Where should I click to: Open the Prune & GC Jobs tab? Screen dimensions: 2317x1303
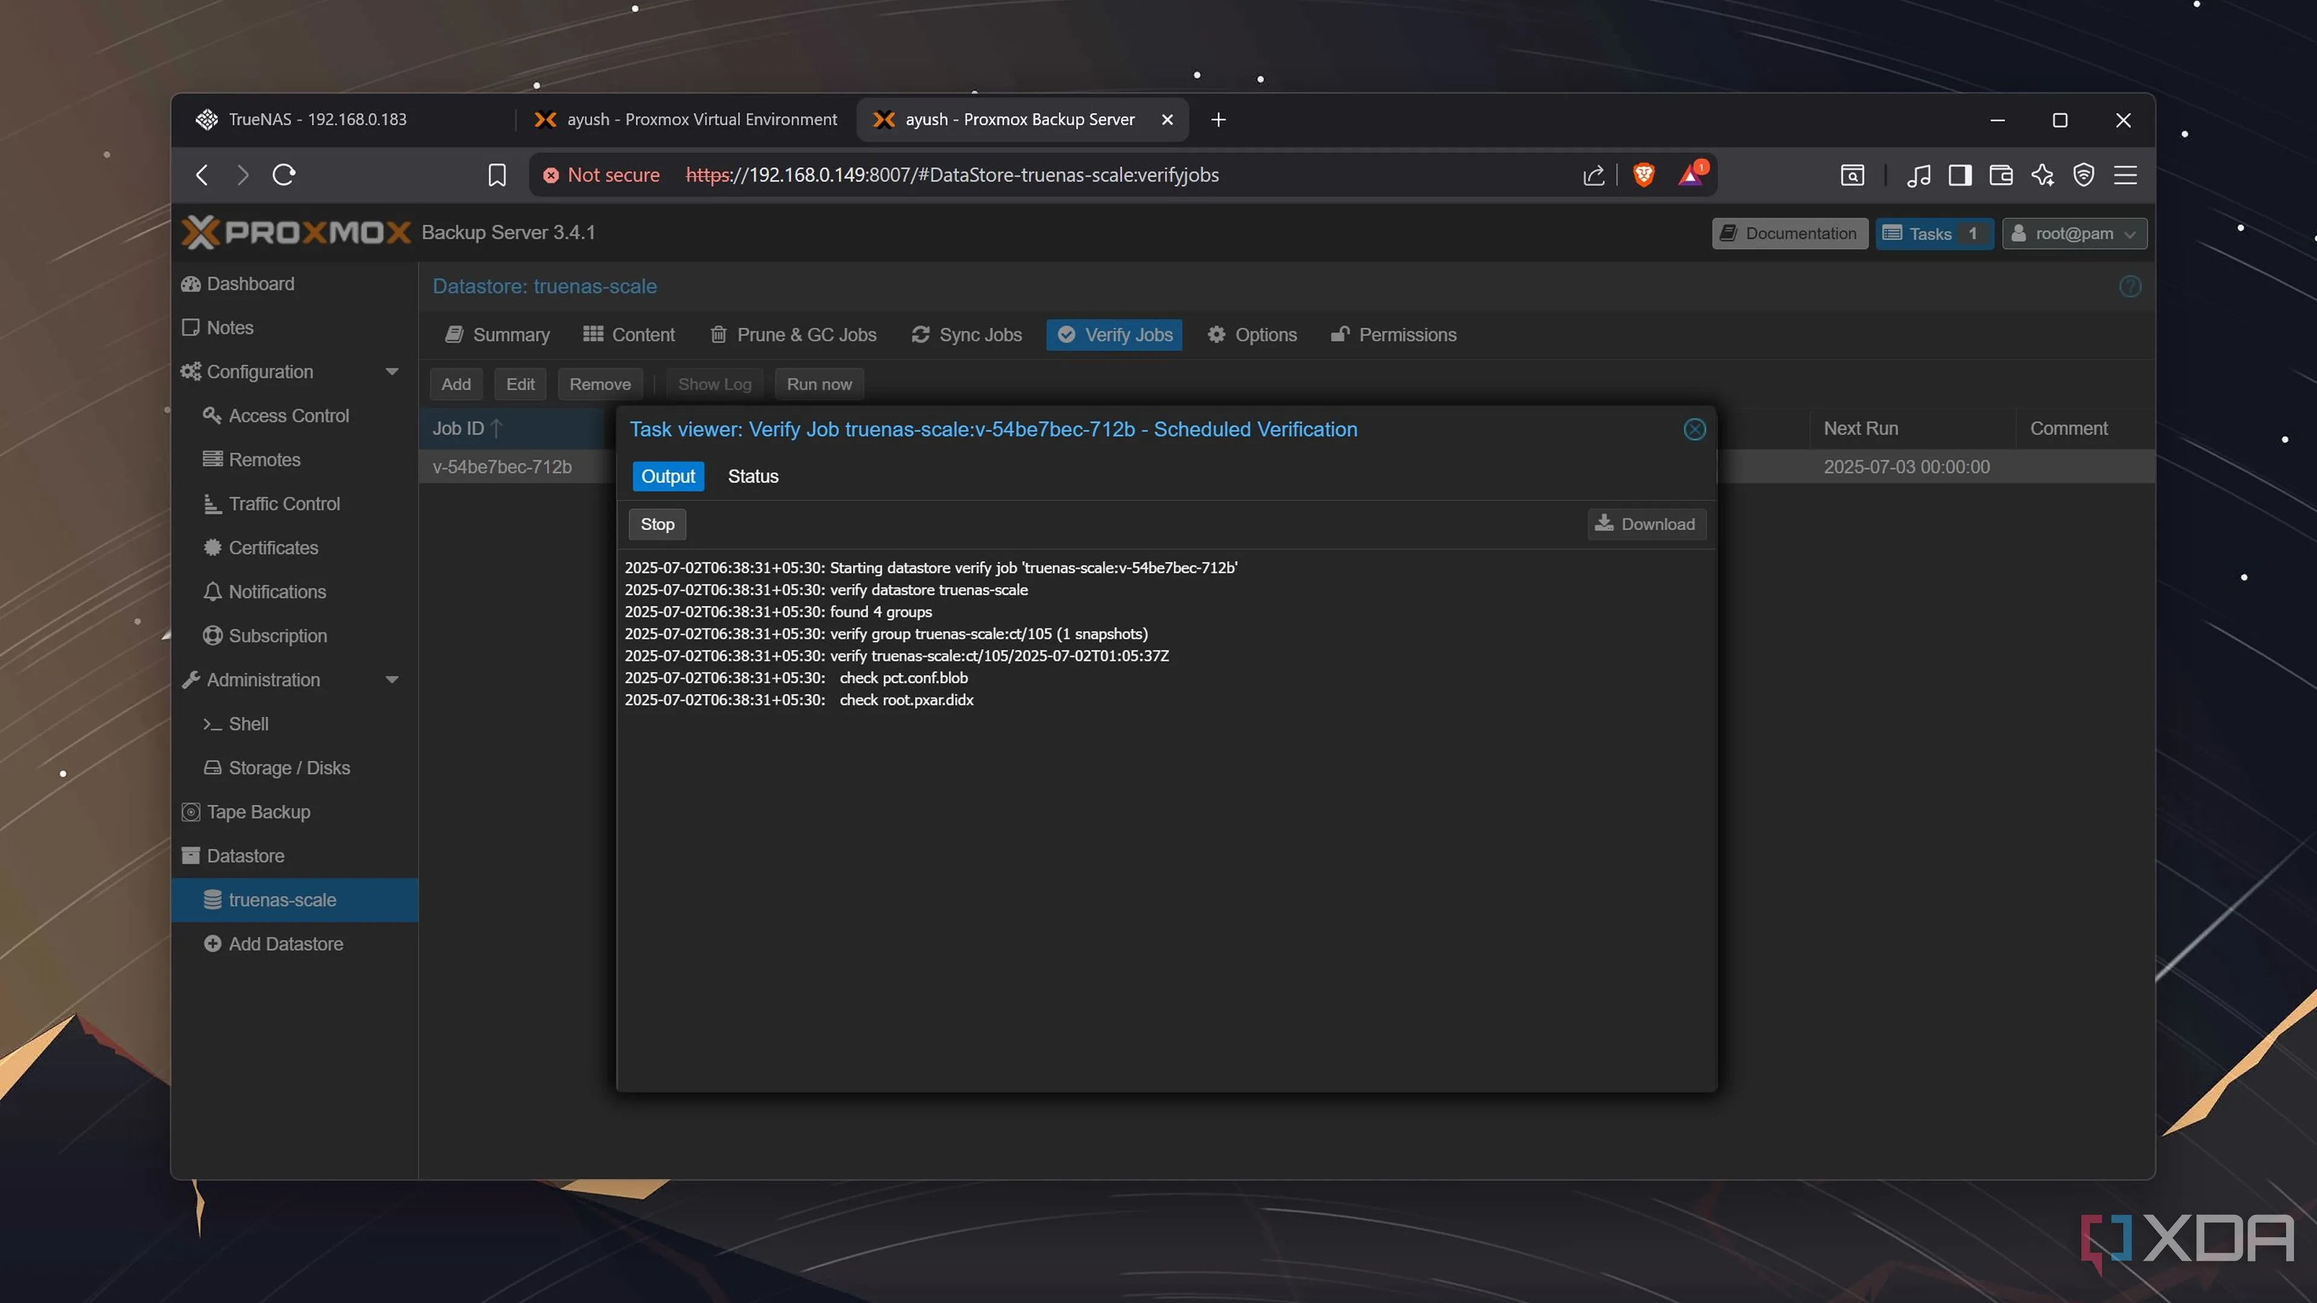[793, 335]
